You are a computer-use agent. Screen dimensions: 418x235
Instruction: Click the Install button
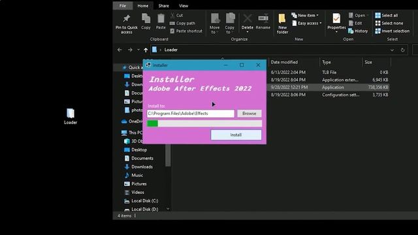point(236,135)
